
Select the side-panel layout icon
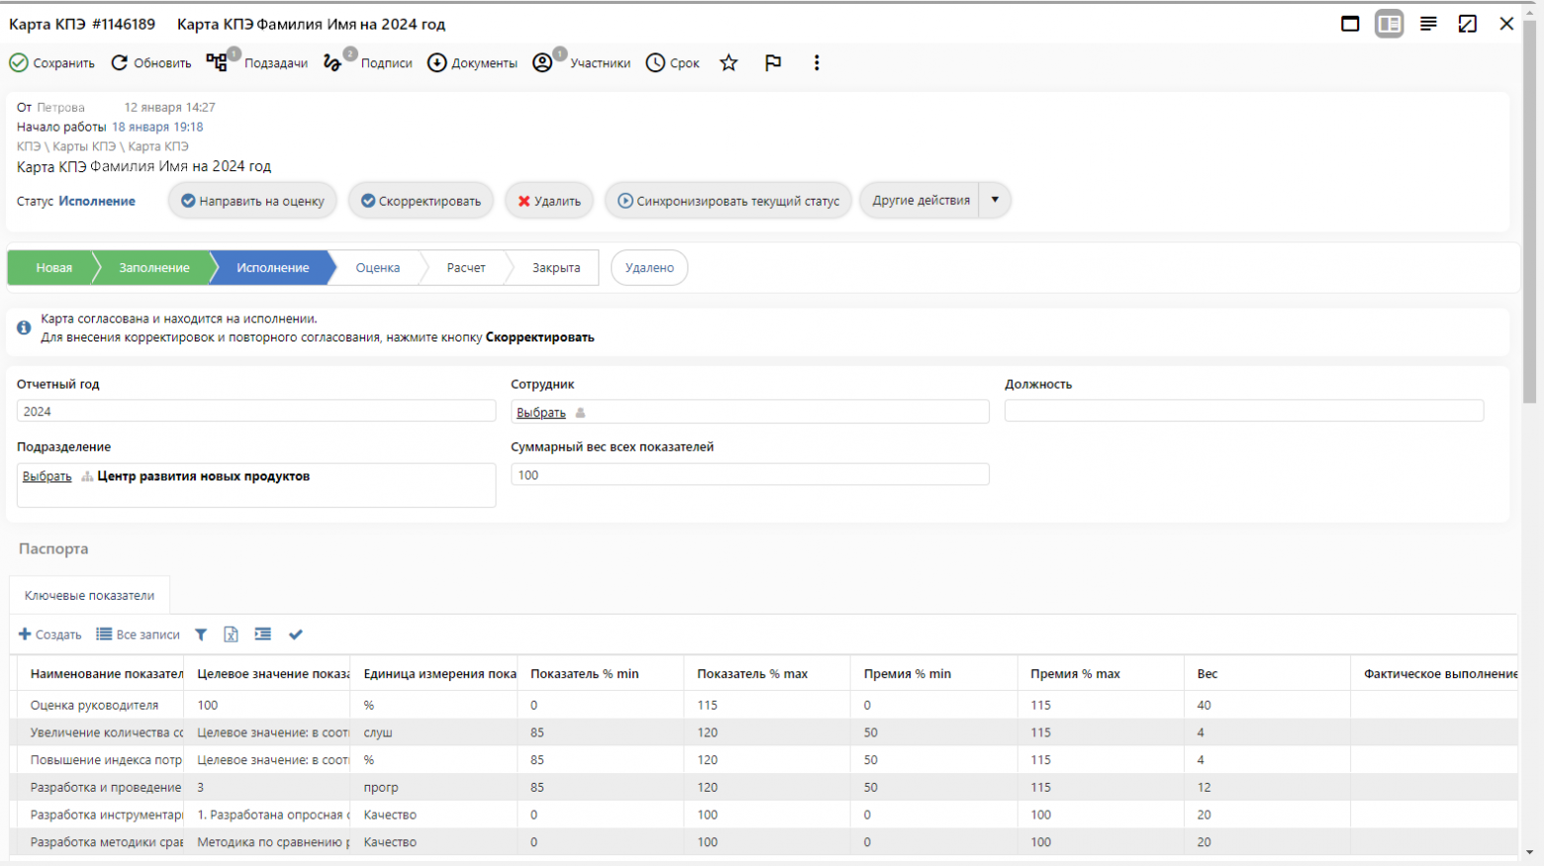pos(1389,24)
